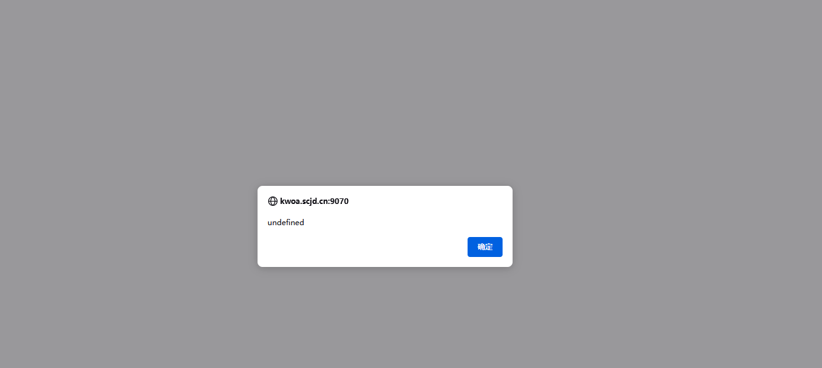Click the 确定 button
The height and width of the screenshot is (368, 822).
[x=484, y=247]
